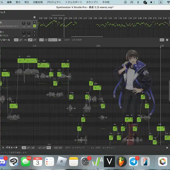Toggle the character image display button
170x170 pixels.
coord(59,40)
